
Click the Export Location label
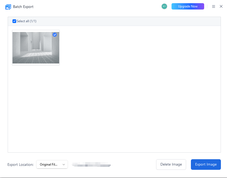20,165
